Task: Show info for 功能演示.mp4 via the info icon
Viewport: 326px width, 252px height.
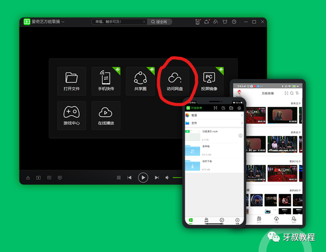Action: pos(240,136)
